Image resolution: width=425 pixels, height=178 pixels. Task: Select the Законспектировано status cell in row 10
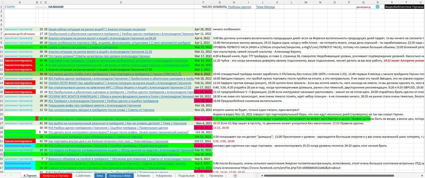point(19,47)
